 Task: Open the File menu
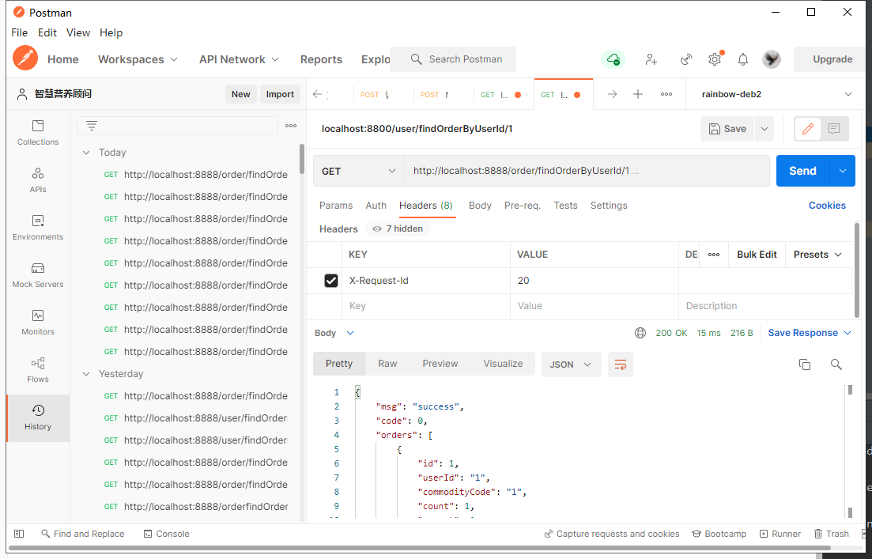point(20,33)
